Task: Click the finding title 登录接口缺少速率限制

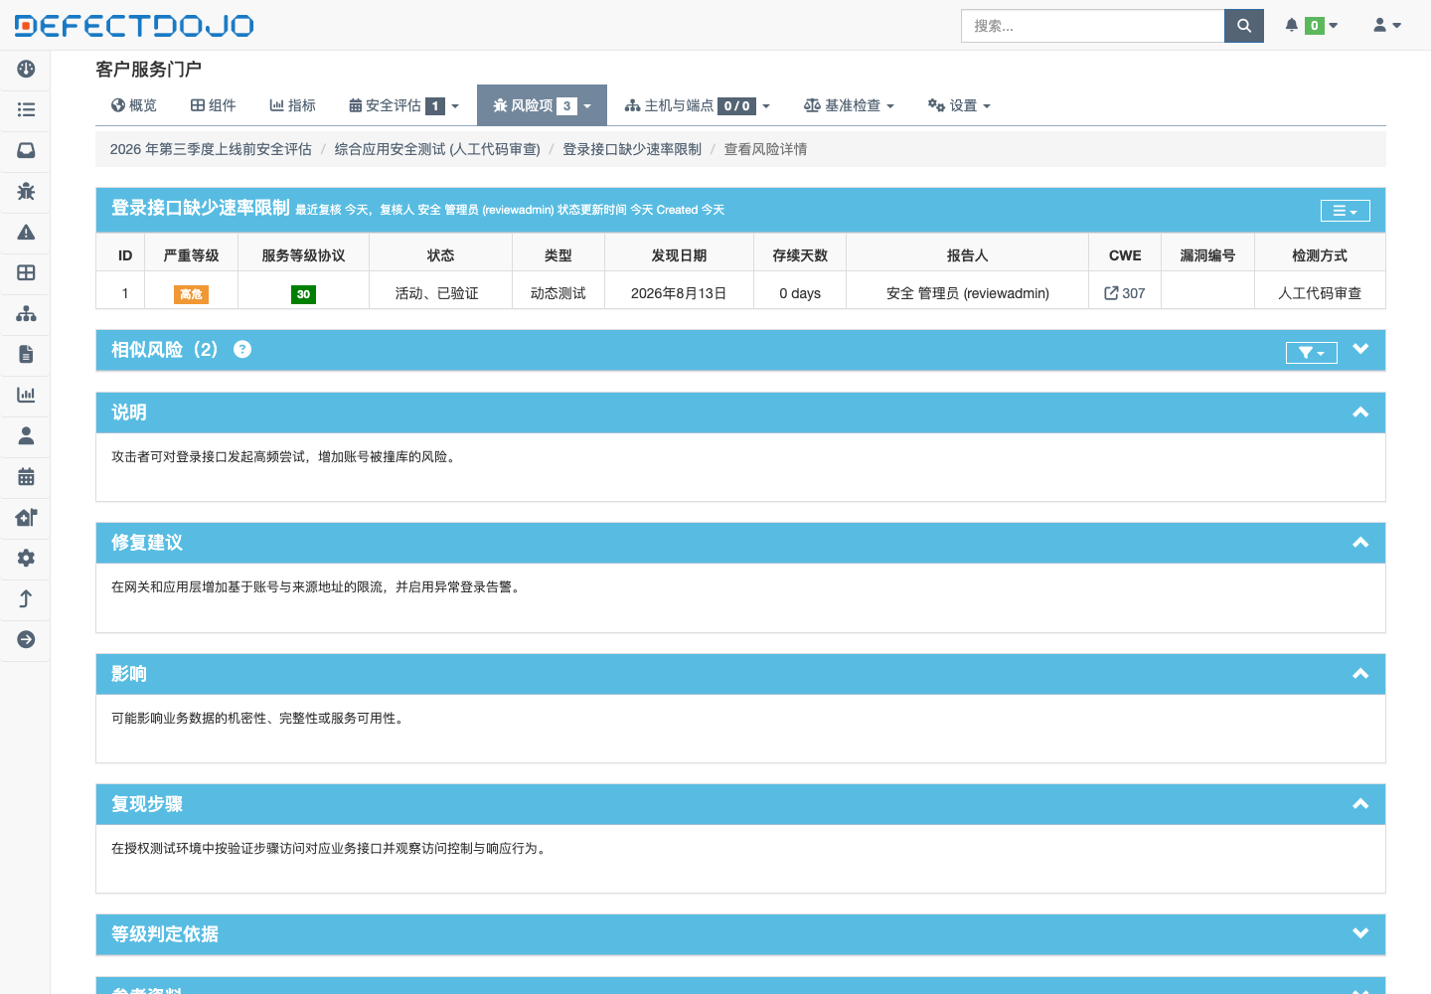Action: (x=201, y=208)
